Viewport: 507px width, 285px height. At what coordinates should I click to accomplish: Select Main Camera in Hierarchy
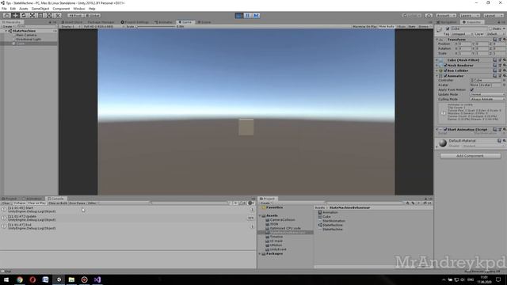point(26,35)
